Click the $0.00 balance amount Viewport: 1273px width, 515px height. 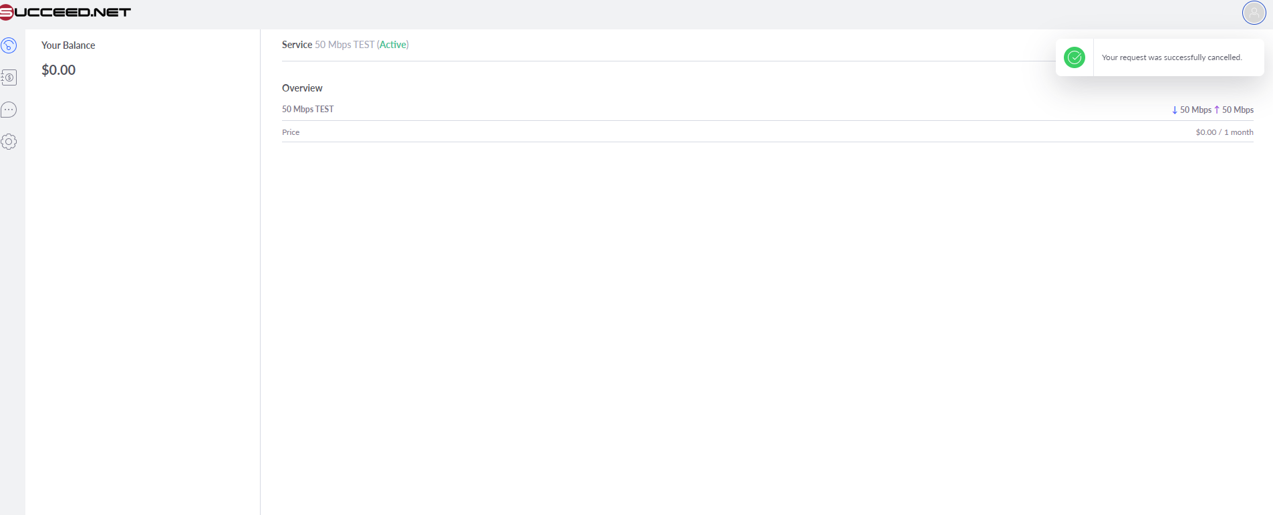coord(59,70)
